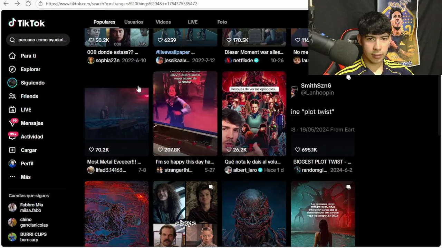This screenshot has height=248, width=442.
Task: Open the pool scene video with Spanish overlay text
Action: (x=323, y=214)
